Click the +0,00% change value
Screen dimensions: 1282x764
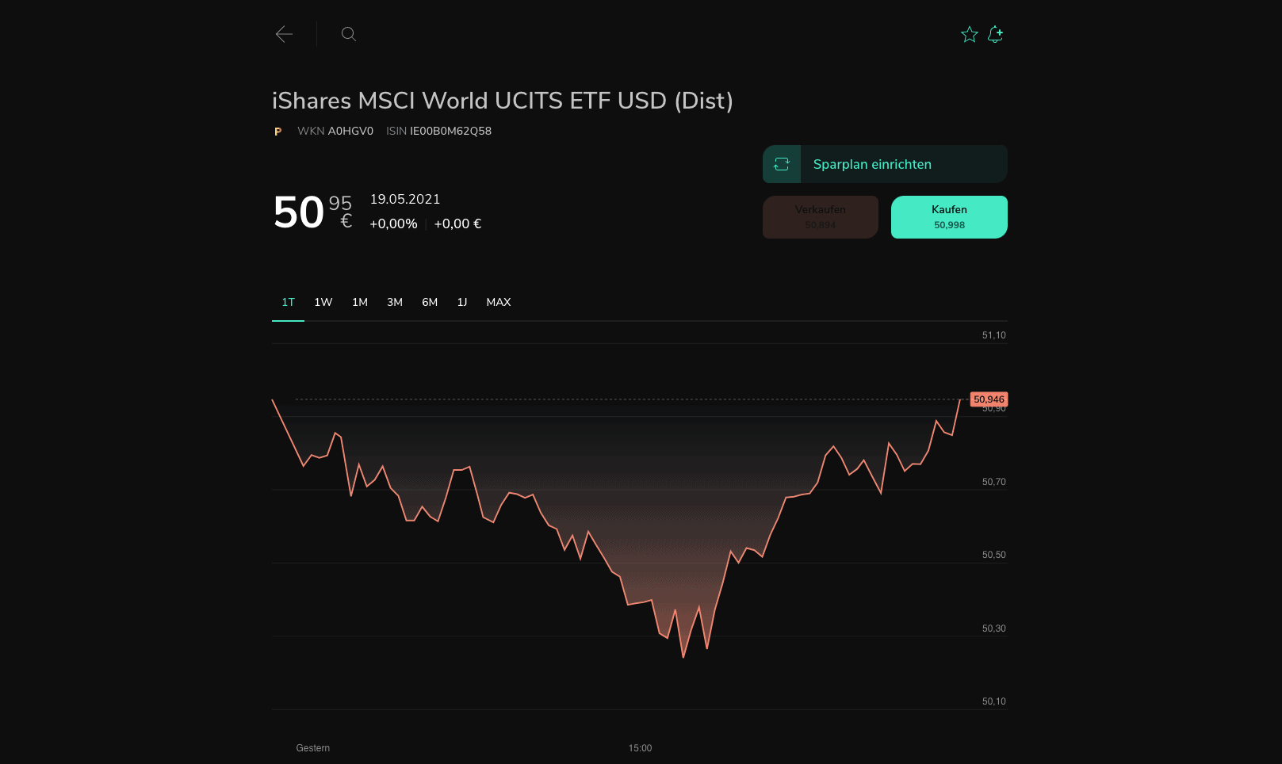pyautogui.click(x=393, y=224)
